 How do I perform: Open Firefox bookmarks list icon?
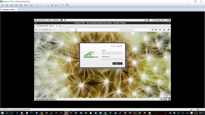pyautogui.click(x=156, y=30)
